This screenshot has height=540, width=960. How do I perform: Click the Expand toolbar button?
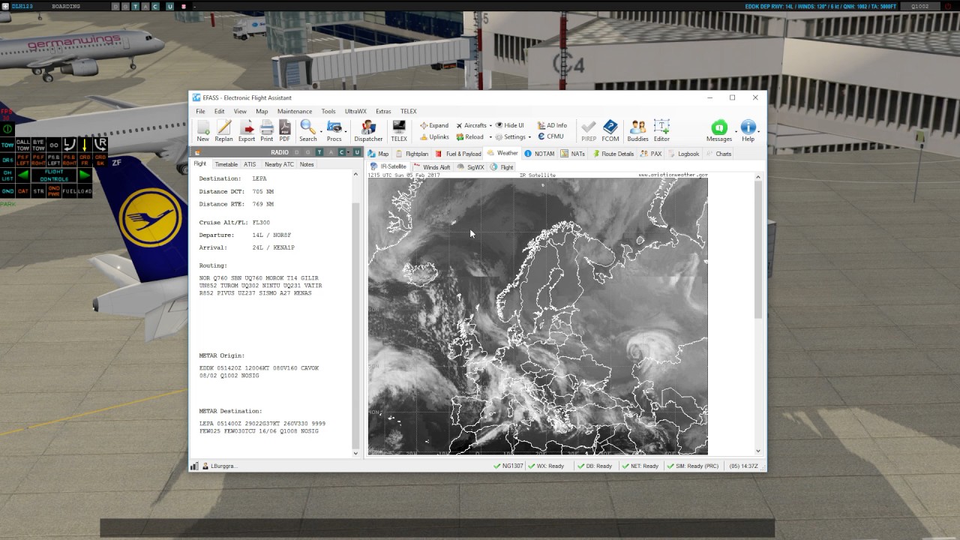434,125
